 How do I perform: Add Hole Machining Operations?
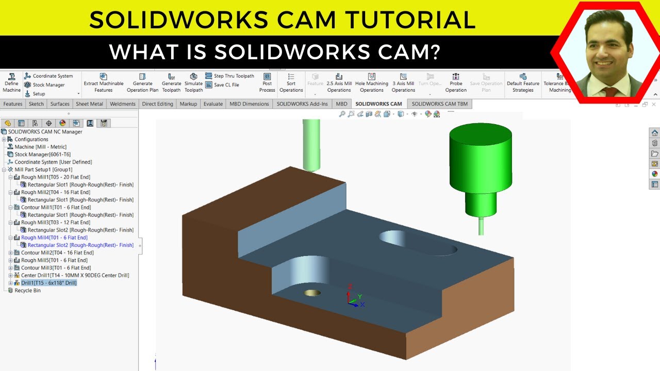[x=372, y=82]
